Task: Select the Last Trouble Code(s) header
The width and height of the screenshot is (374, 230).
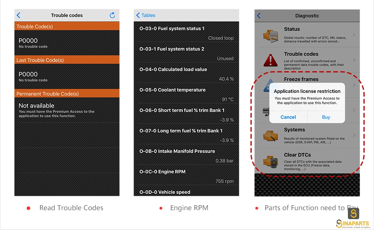Action: tap(67, 60)
